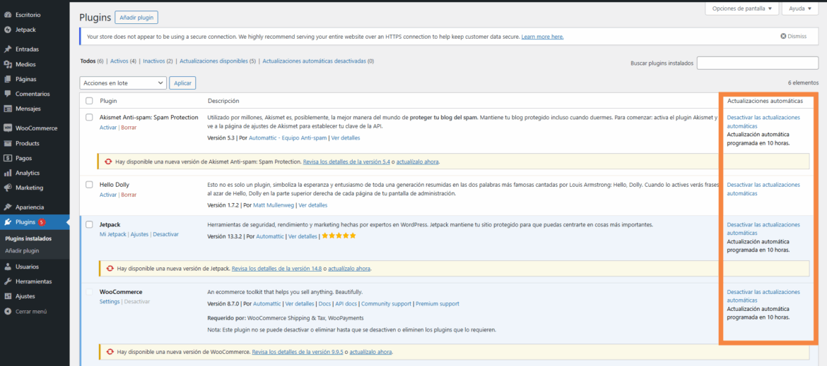Open Usuarios in the admin menu
Viewport: 827px width, 366px height.
point(27,267)
